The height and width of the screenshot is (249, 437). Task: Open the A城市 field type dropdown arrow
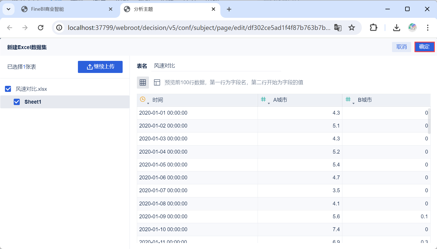tap(269, 103)
